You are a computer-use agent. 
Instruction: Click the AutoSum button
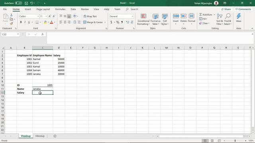click(206, 15)
